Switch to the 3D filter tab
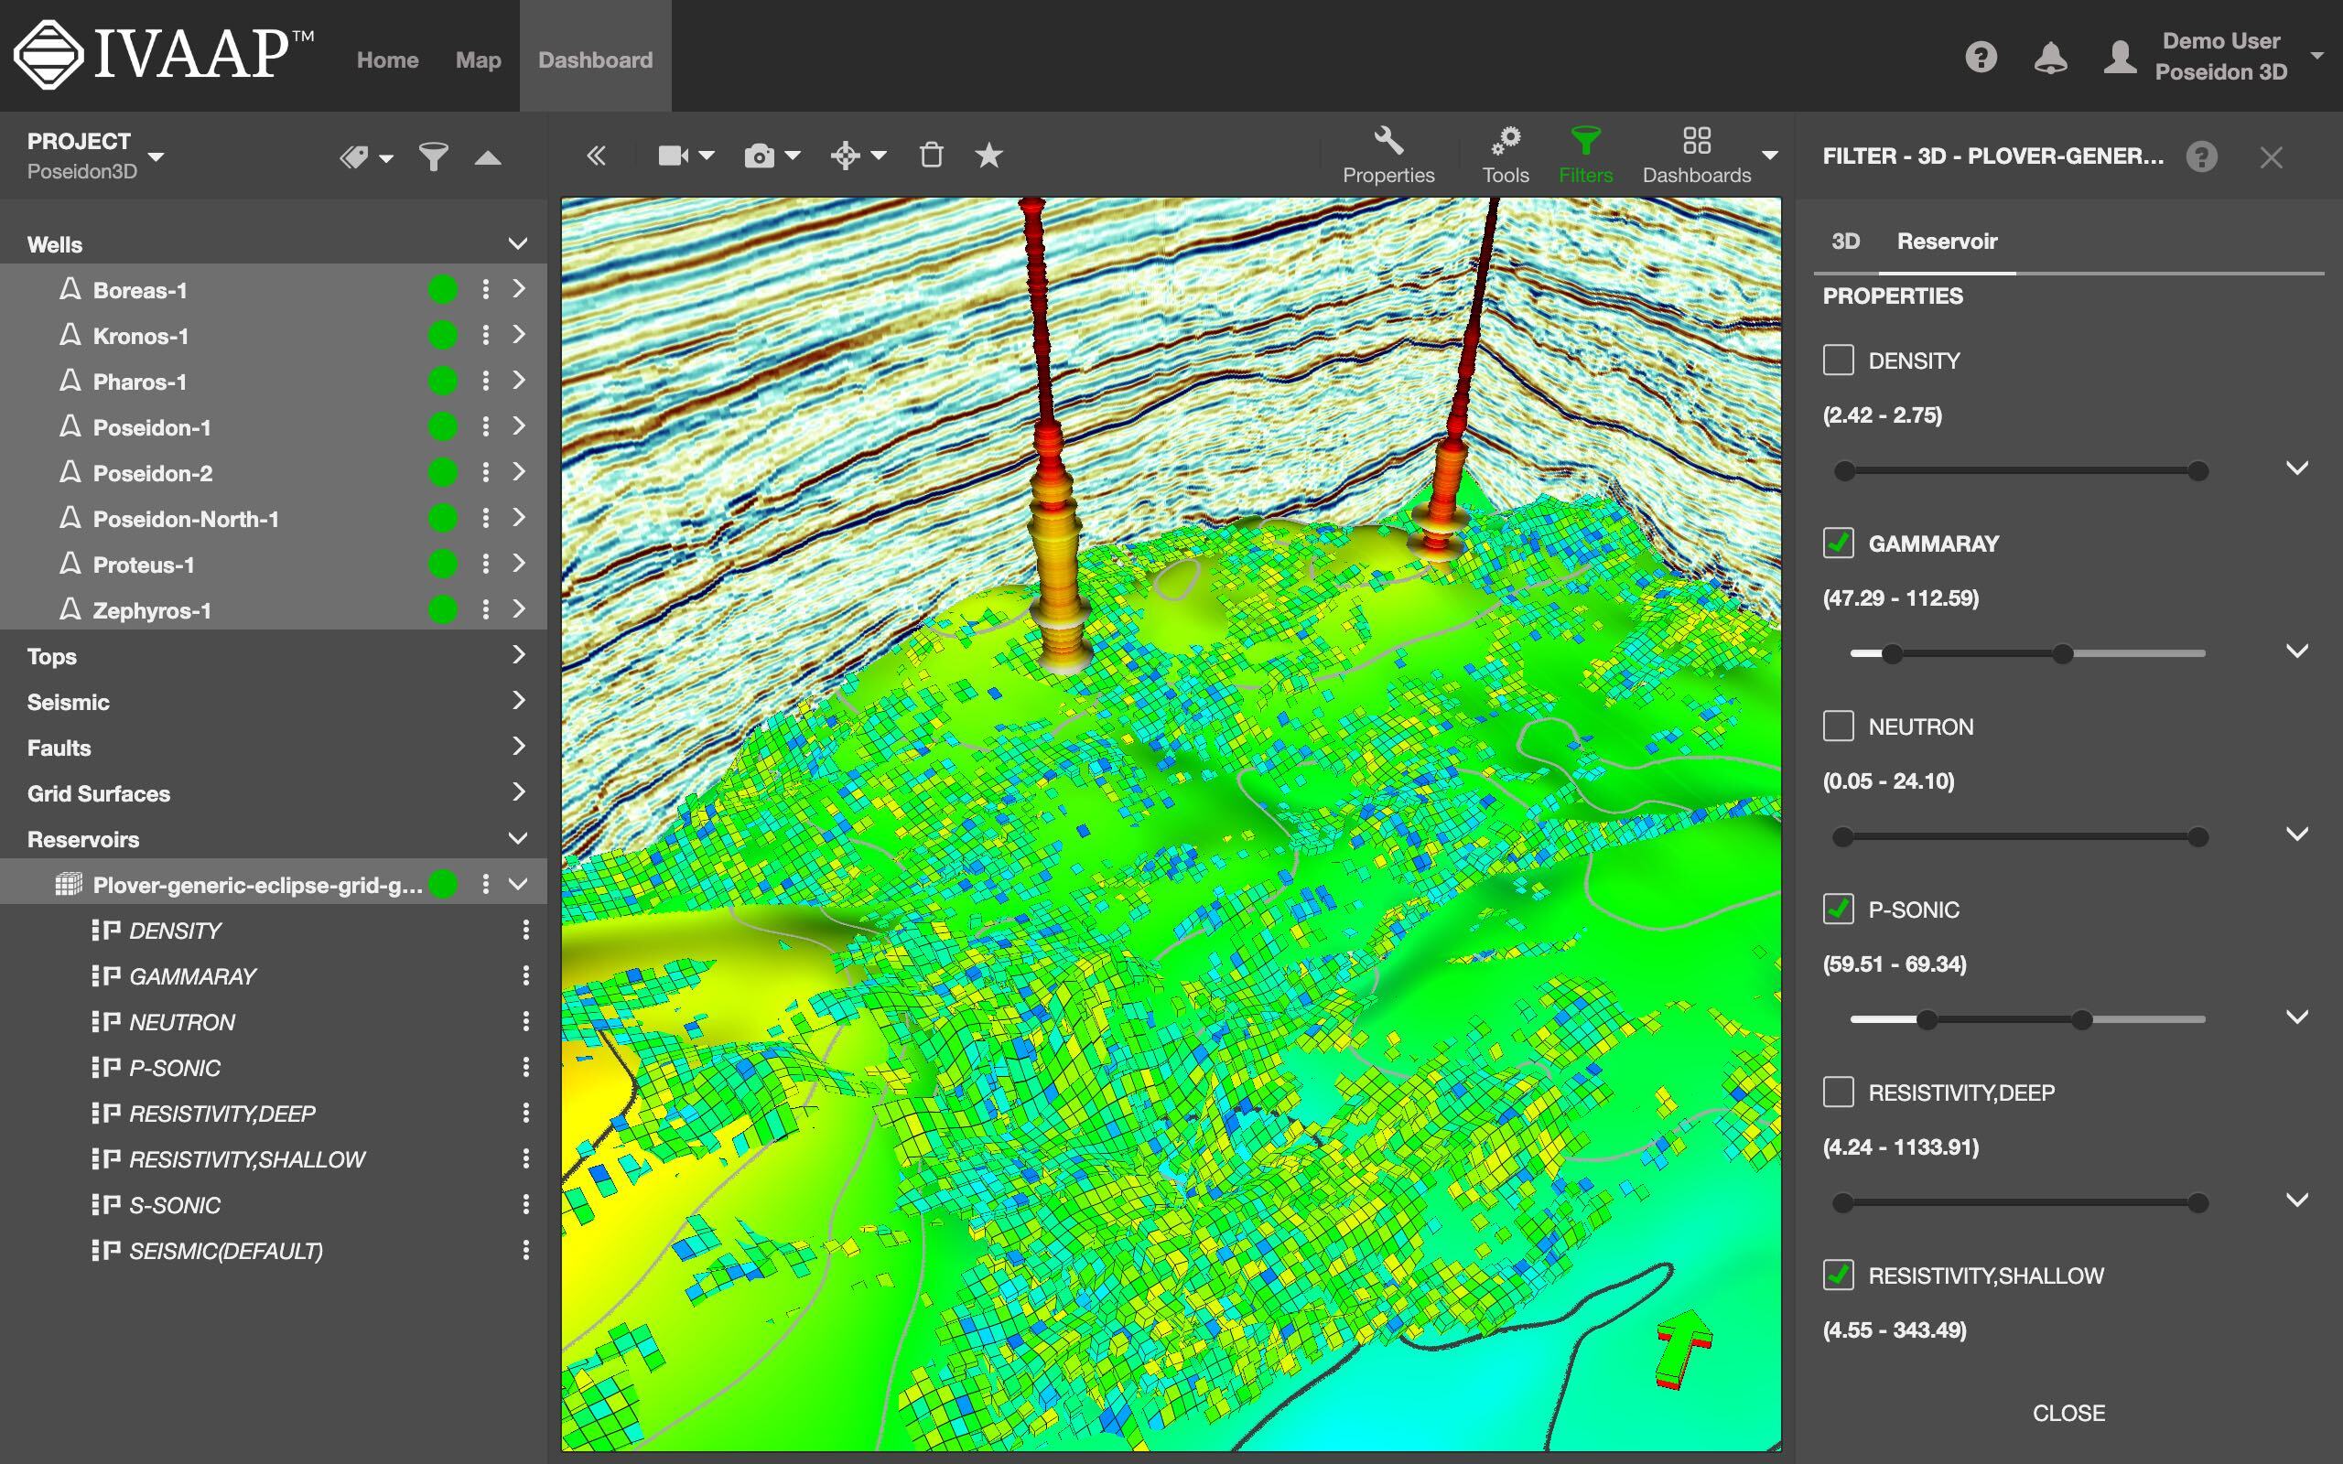 [x=1845, y=241]
